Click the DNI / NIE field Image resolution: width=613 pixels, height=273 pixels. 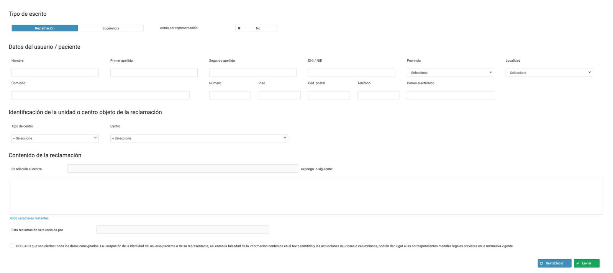351,73
